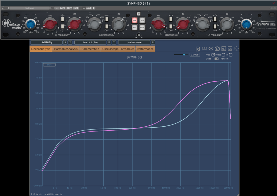Image resolution: width=277 pixels, height=196 pixels.
Task: Click the blue level slider handle
Action: (x=184, y=55)
